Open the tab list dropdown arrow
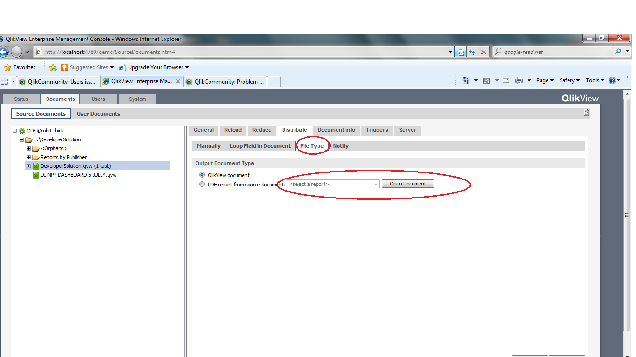Screen dimensions: 636x357 pos(13,81)
